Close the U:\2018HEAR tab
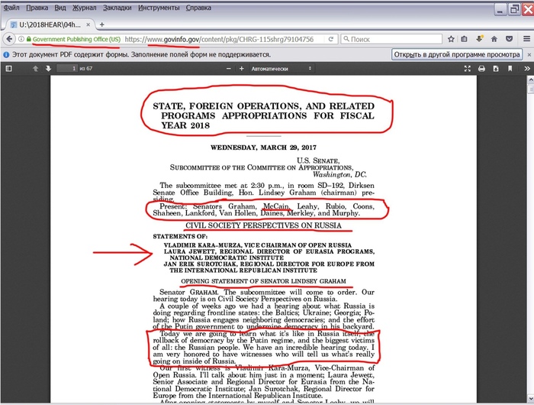534x405 pixels. click(x=88, y=24)
